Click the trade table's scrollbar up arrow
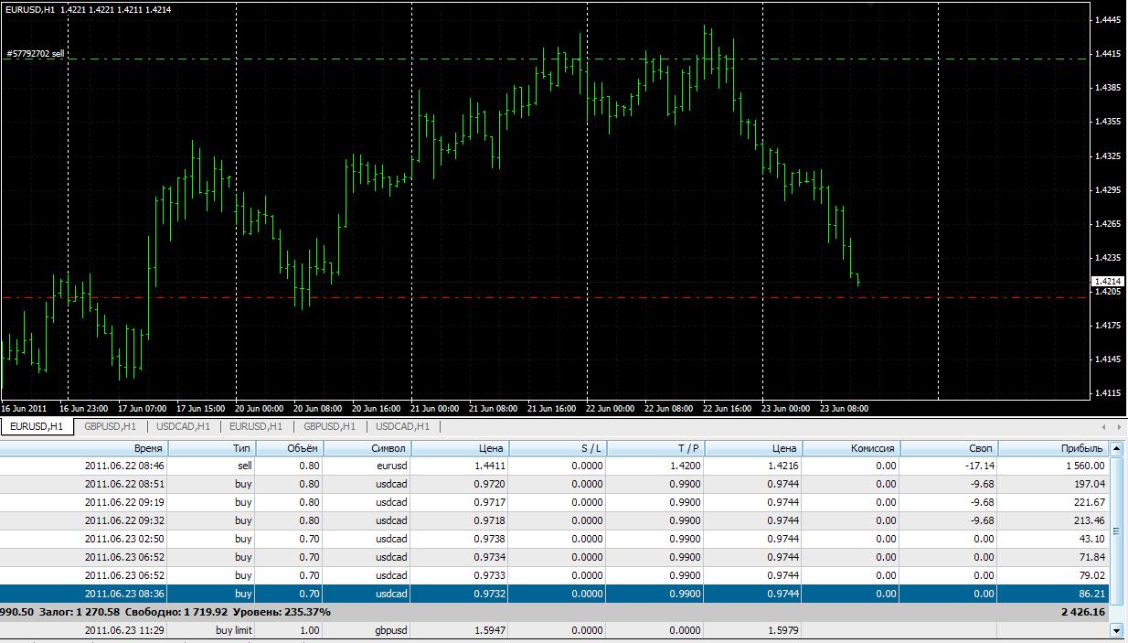The height and width of the screenshot is (643, 1128). [1116, 448]
